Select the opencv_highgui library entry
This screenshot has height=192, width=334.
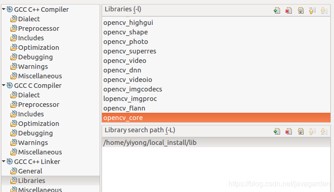(x=216, y=23)
